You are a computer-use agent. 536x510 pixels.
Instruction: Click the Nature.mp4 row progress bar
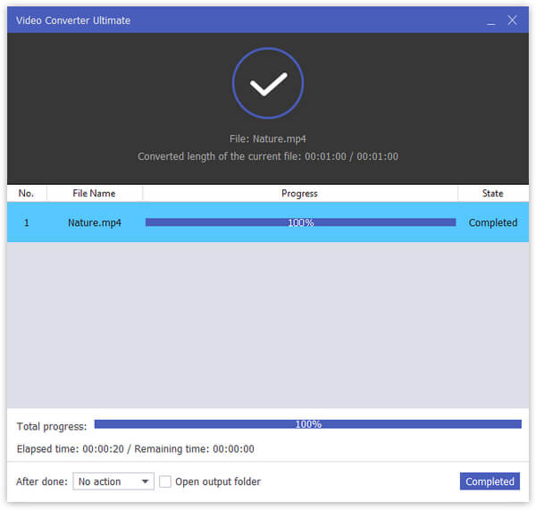(x=300, y=222)
